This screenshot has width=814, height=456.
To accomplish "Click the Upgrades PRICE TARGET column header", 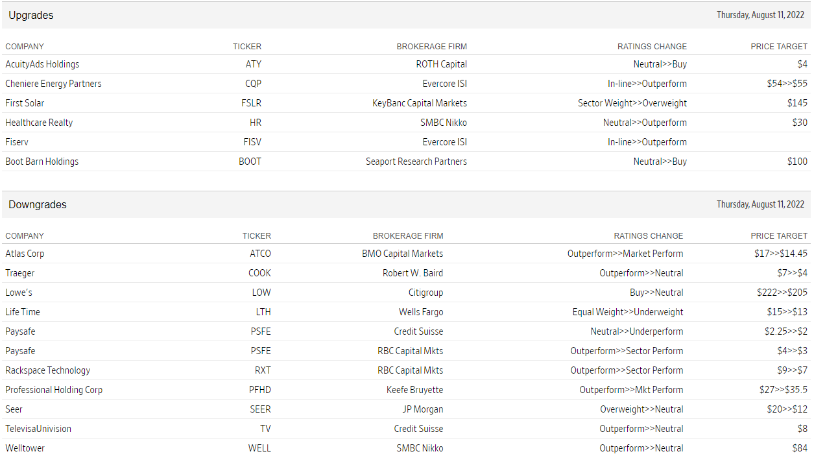I will click(x=779, y=47).
